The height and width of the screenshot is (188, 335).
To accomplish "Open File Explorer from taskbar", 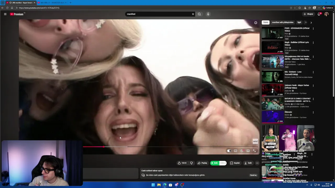I will (159, 185).
